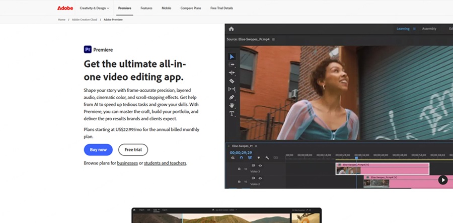
Task: Click Export tab in lower preview
Action: click(x=165, y=210)
